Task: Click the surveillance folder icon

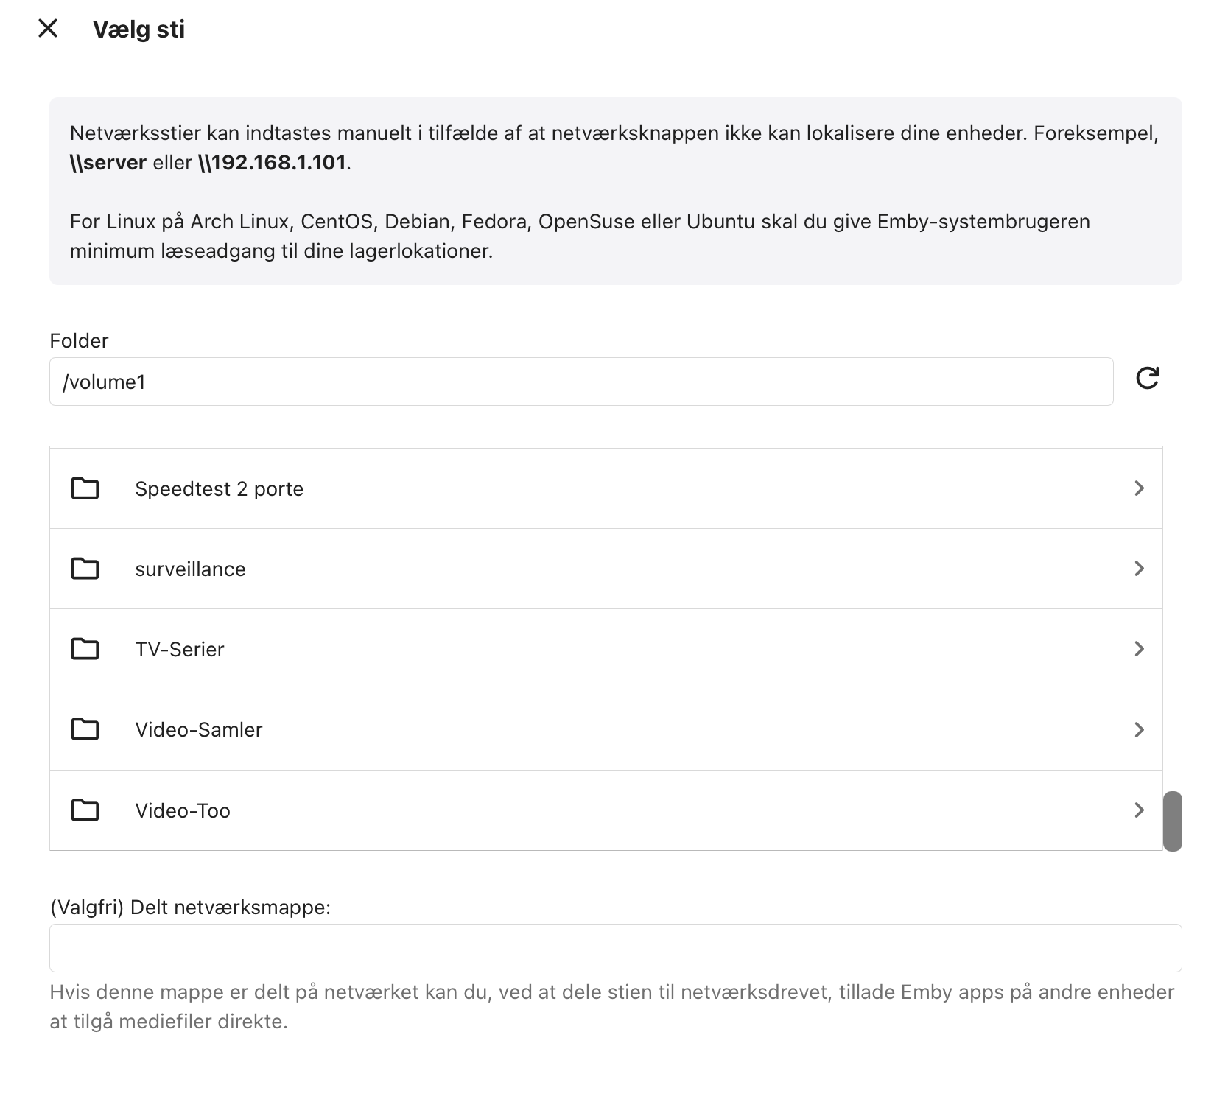Action: 85,569
